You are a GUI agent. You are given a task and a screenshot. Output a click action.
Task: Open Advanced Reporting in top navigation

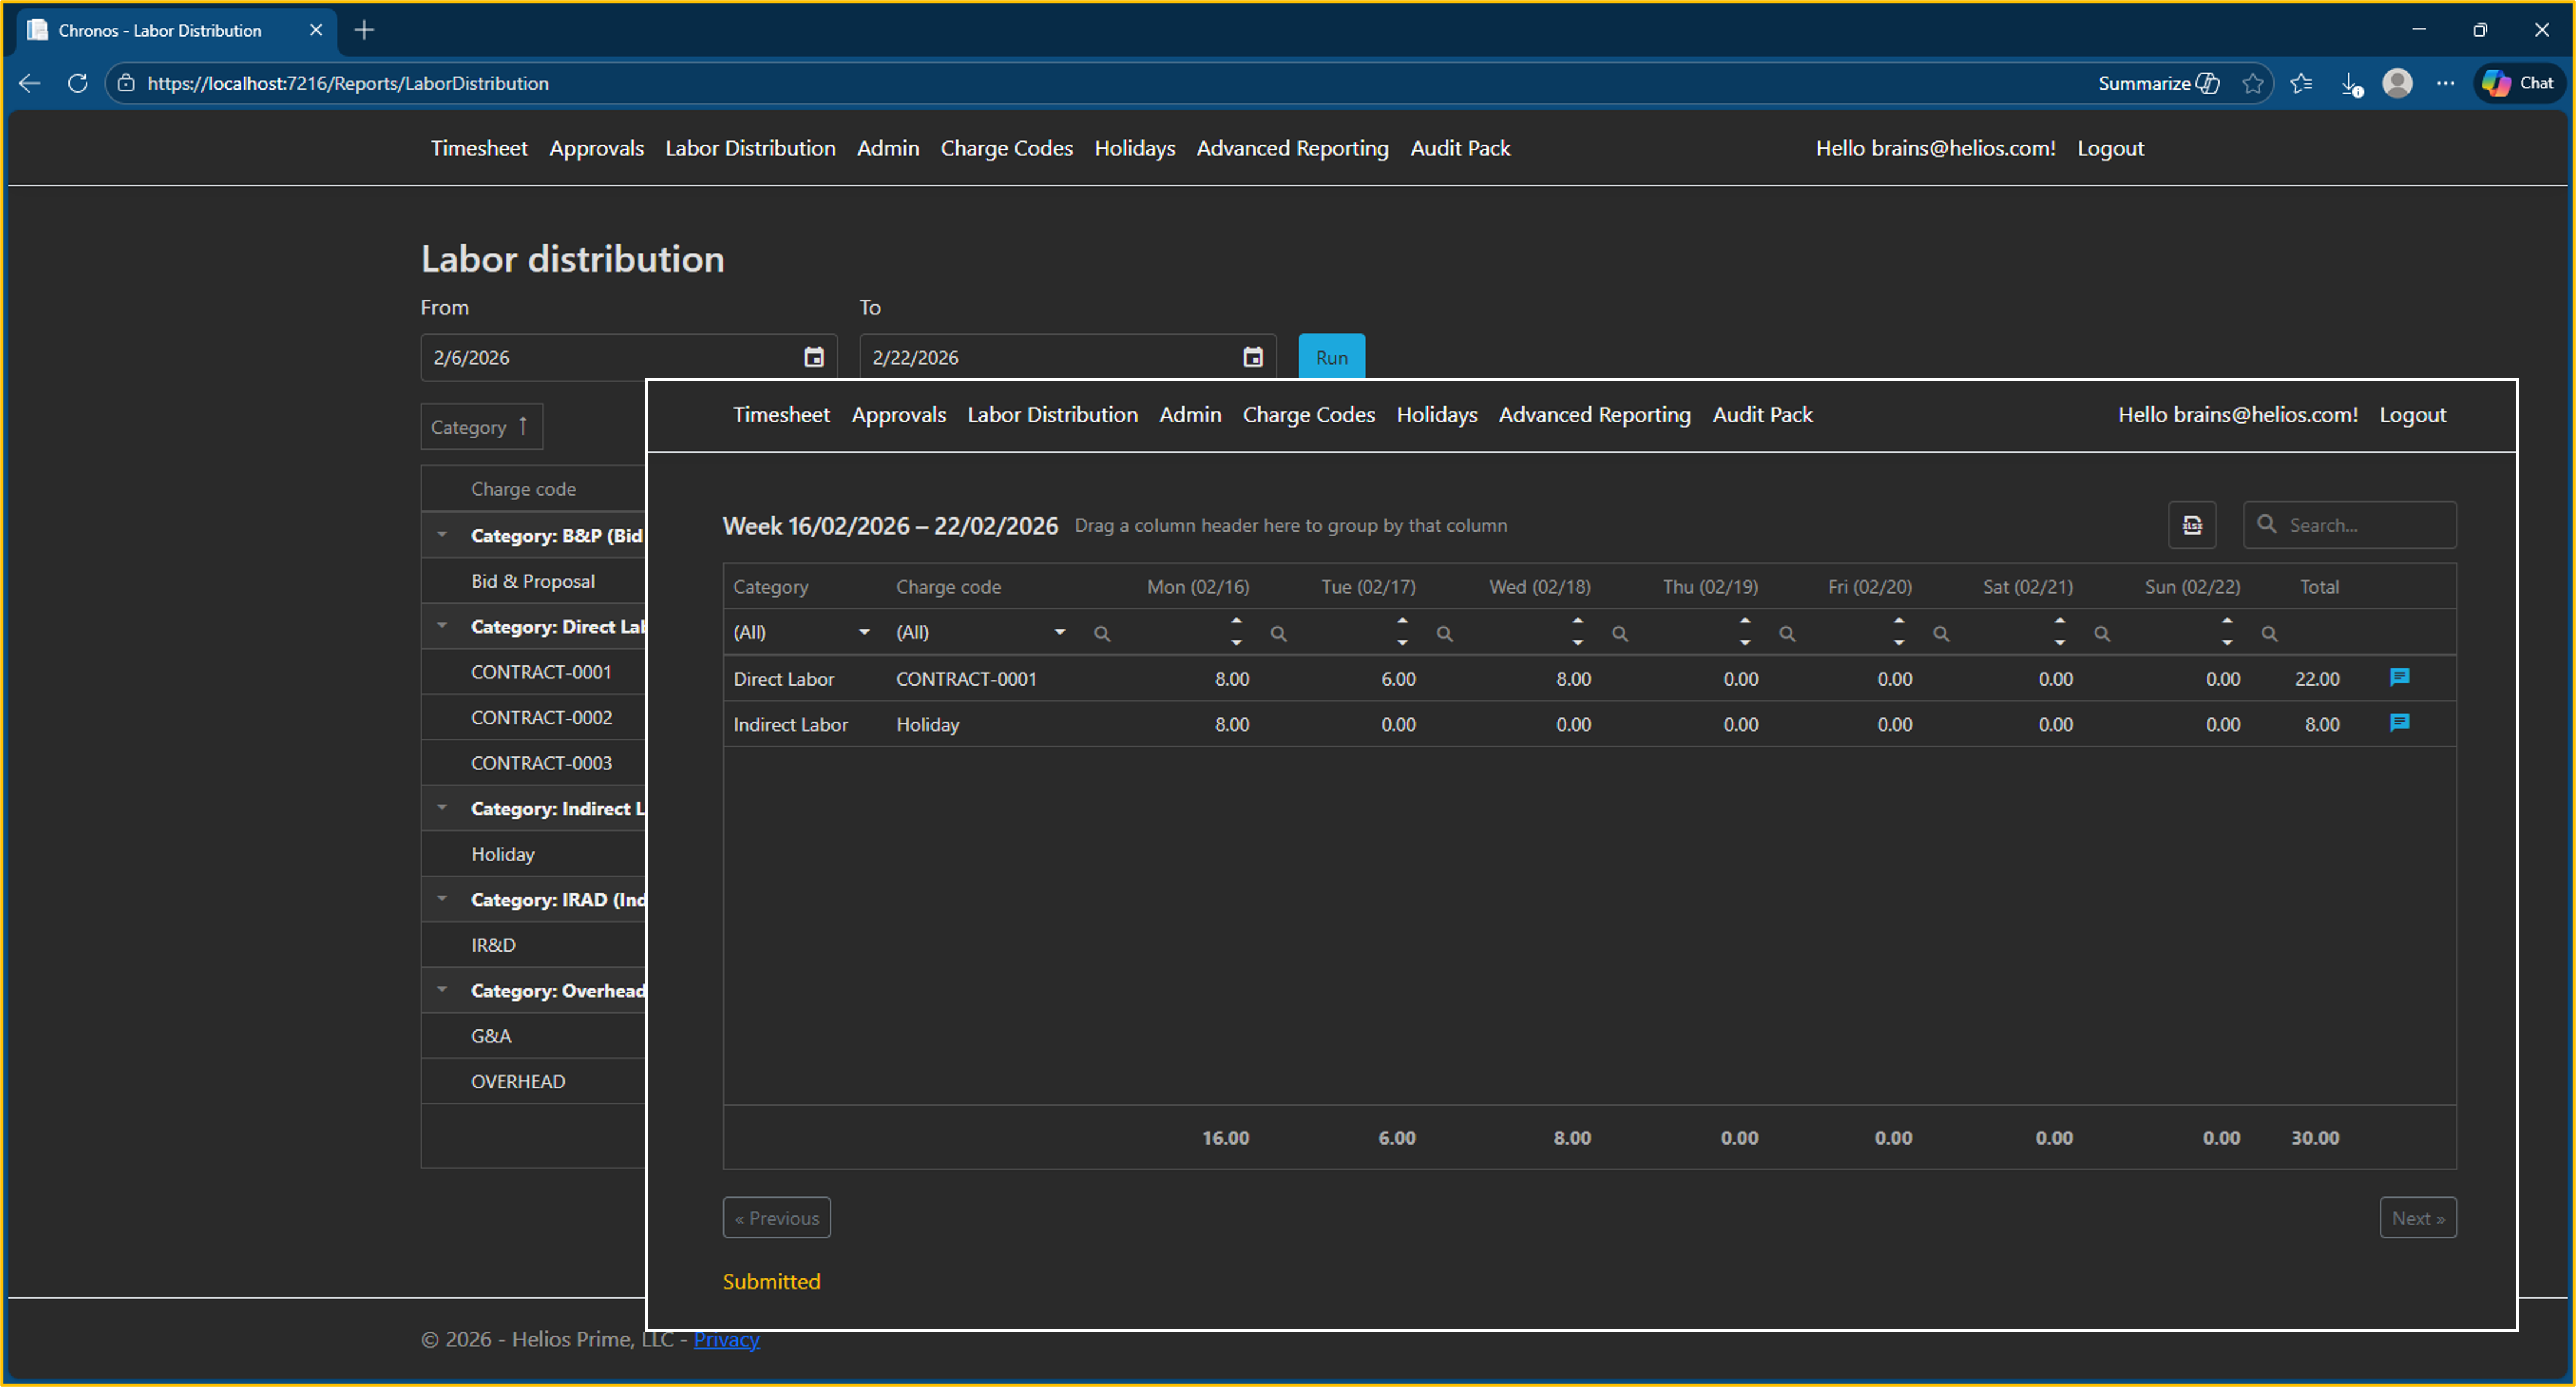click(1292, 148)
